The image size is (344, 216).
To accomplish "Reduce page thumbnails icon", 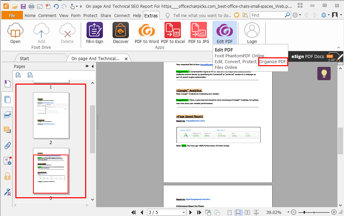I will click(x=30, y=75).
